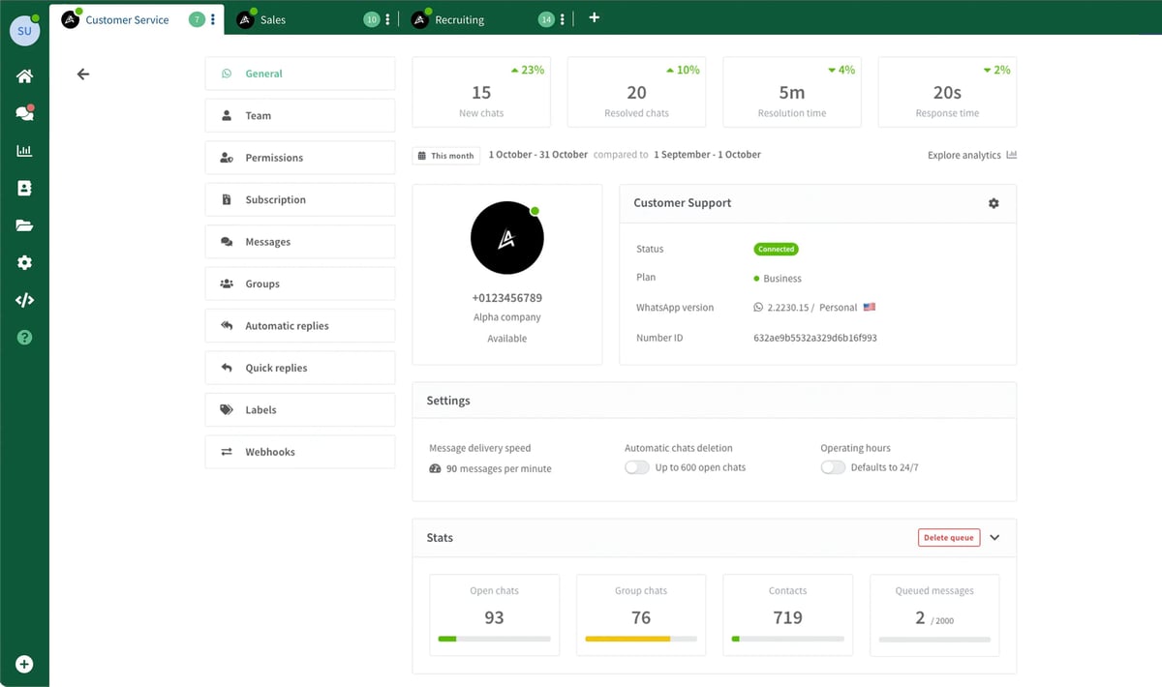
Task: Click the back arrow icon
Action: [83, 74]
